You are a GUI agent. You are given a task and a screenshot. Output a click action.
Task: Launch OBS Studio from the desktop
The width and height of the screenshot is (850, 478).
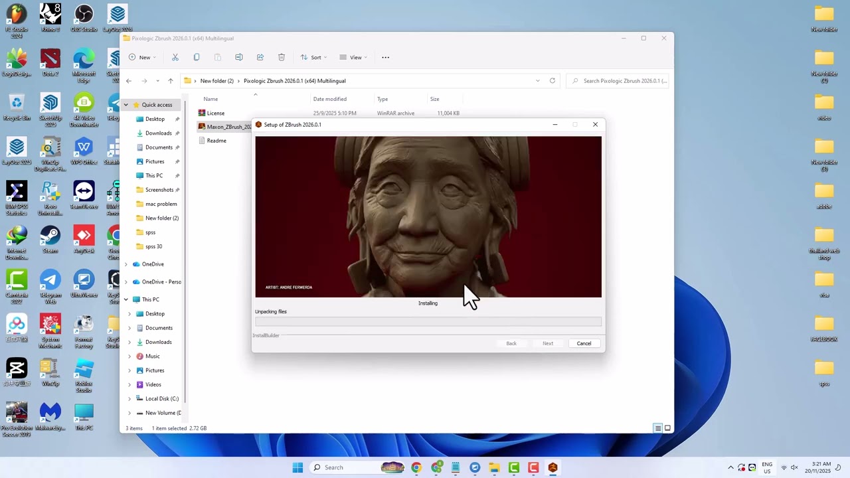click(x=84, y=18)
